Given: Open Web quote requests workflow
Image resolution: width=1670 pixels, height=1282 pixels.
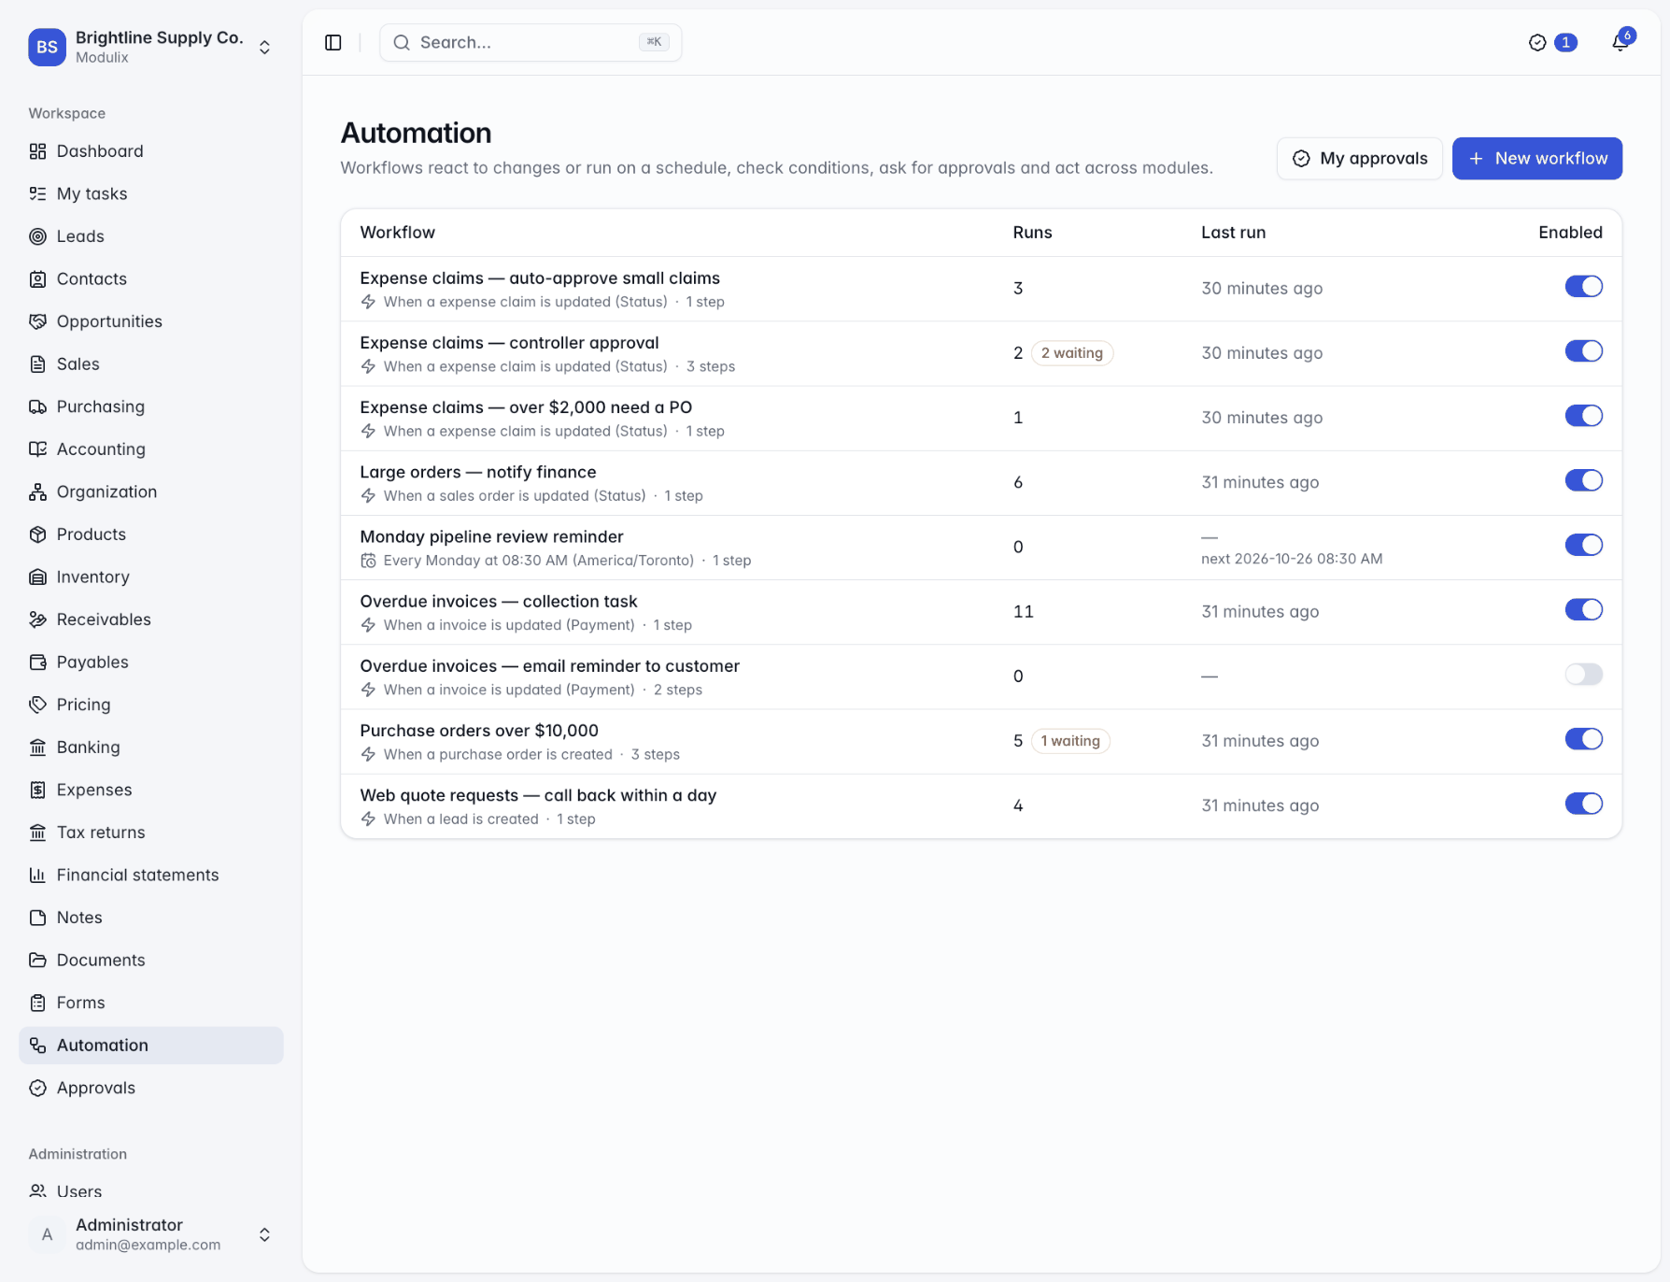Looking at the screenshot, I should coord(538,795).
